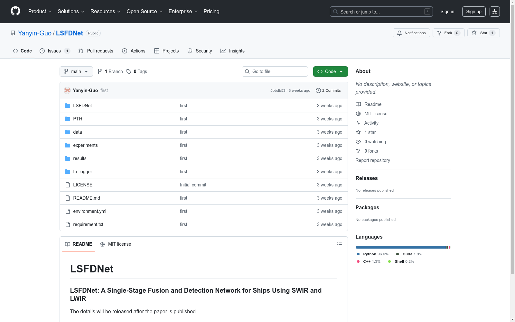Switch to the Actions tab

click(x=134, y=51)
